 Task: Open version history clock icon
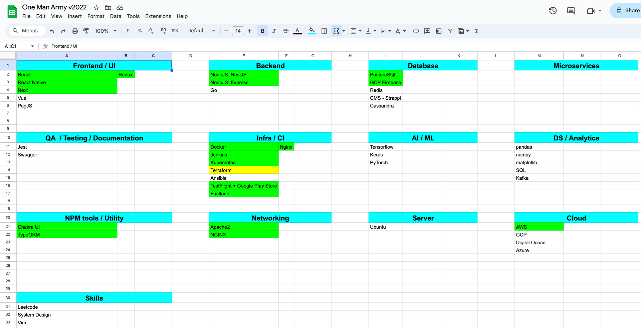tap(553, 11)
